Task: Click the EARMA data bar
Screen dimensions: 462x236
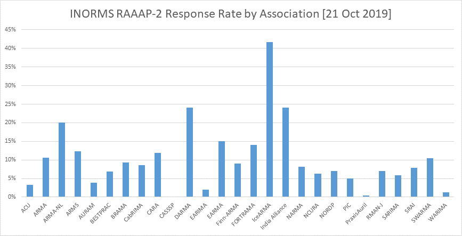Action: point(222,169)
